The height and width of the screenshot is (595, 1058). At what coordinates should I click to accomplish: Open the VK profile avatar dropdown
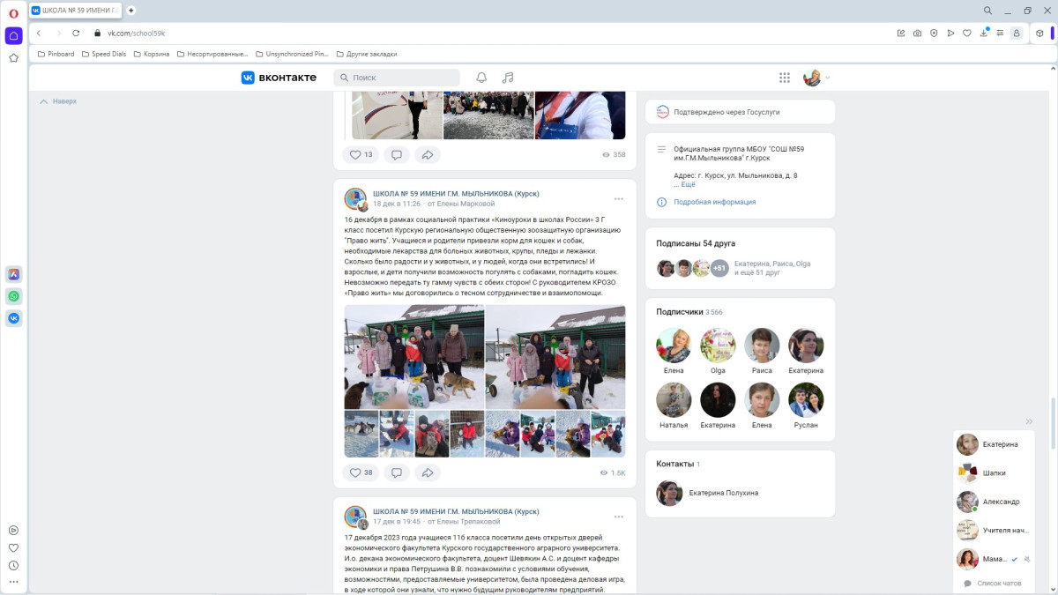pyautogui.click(x=816, y=78)
